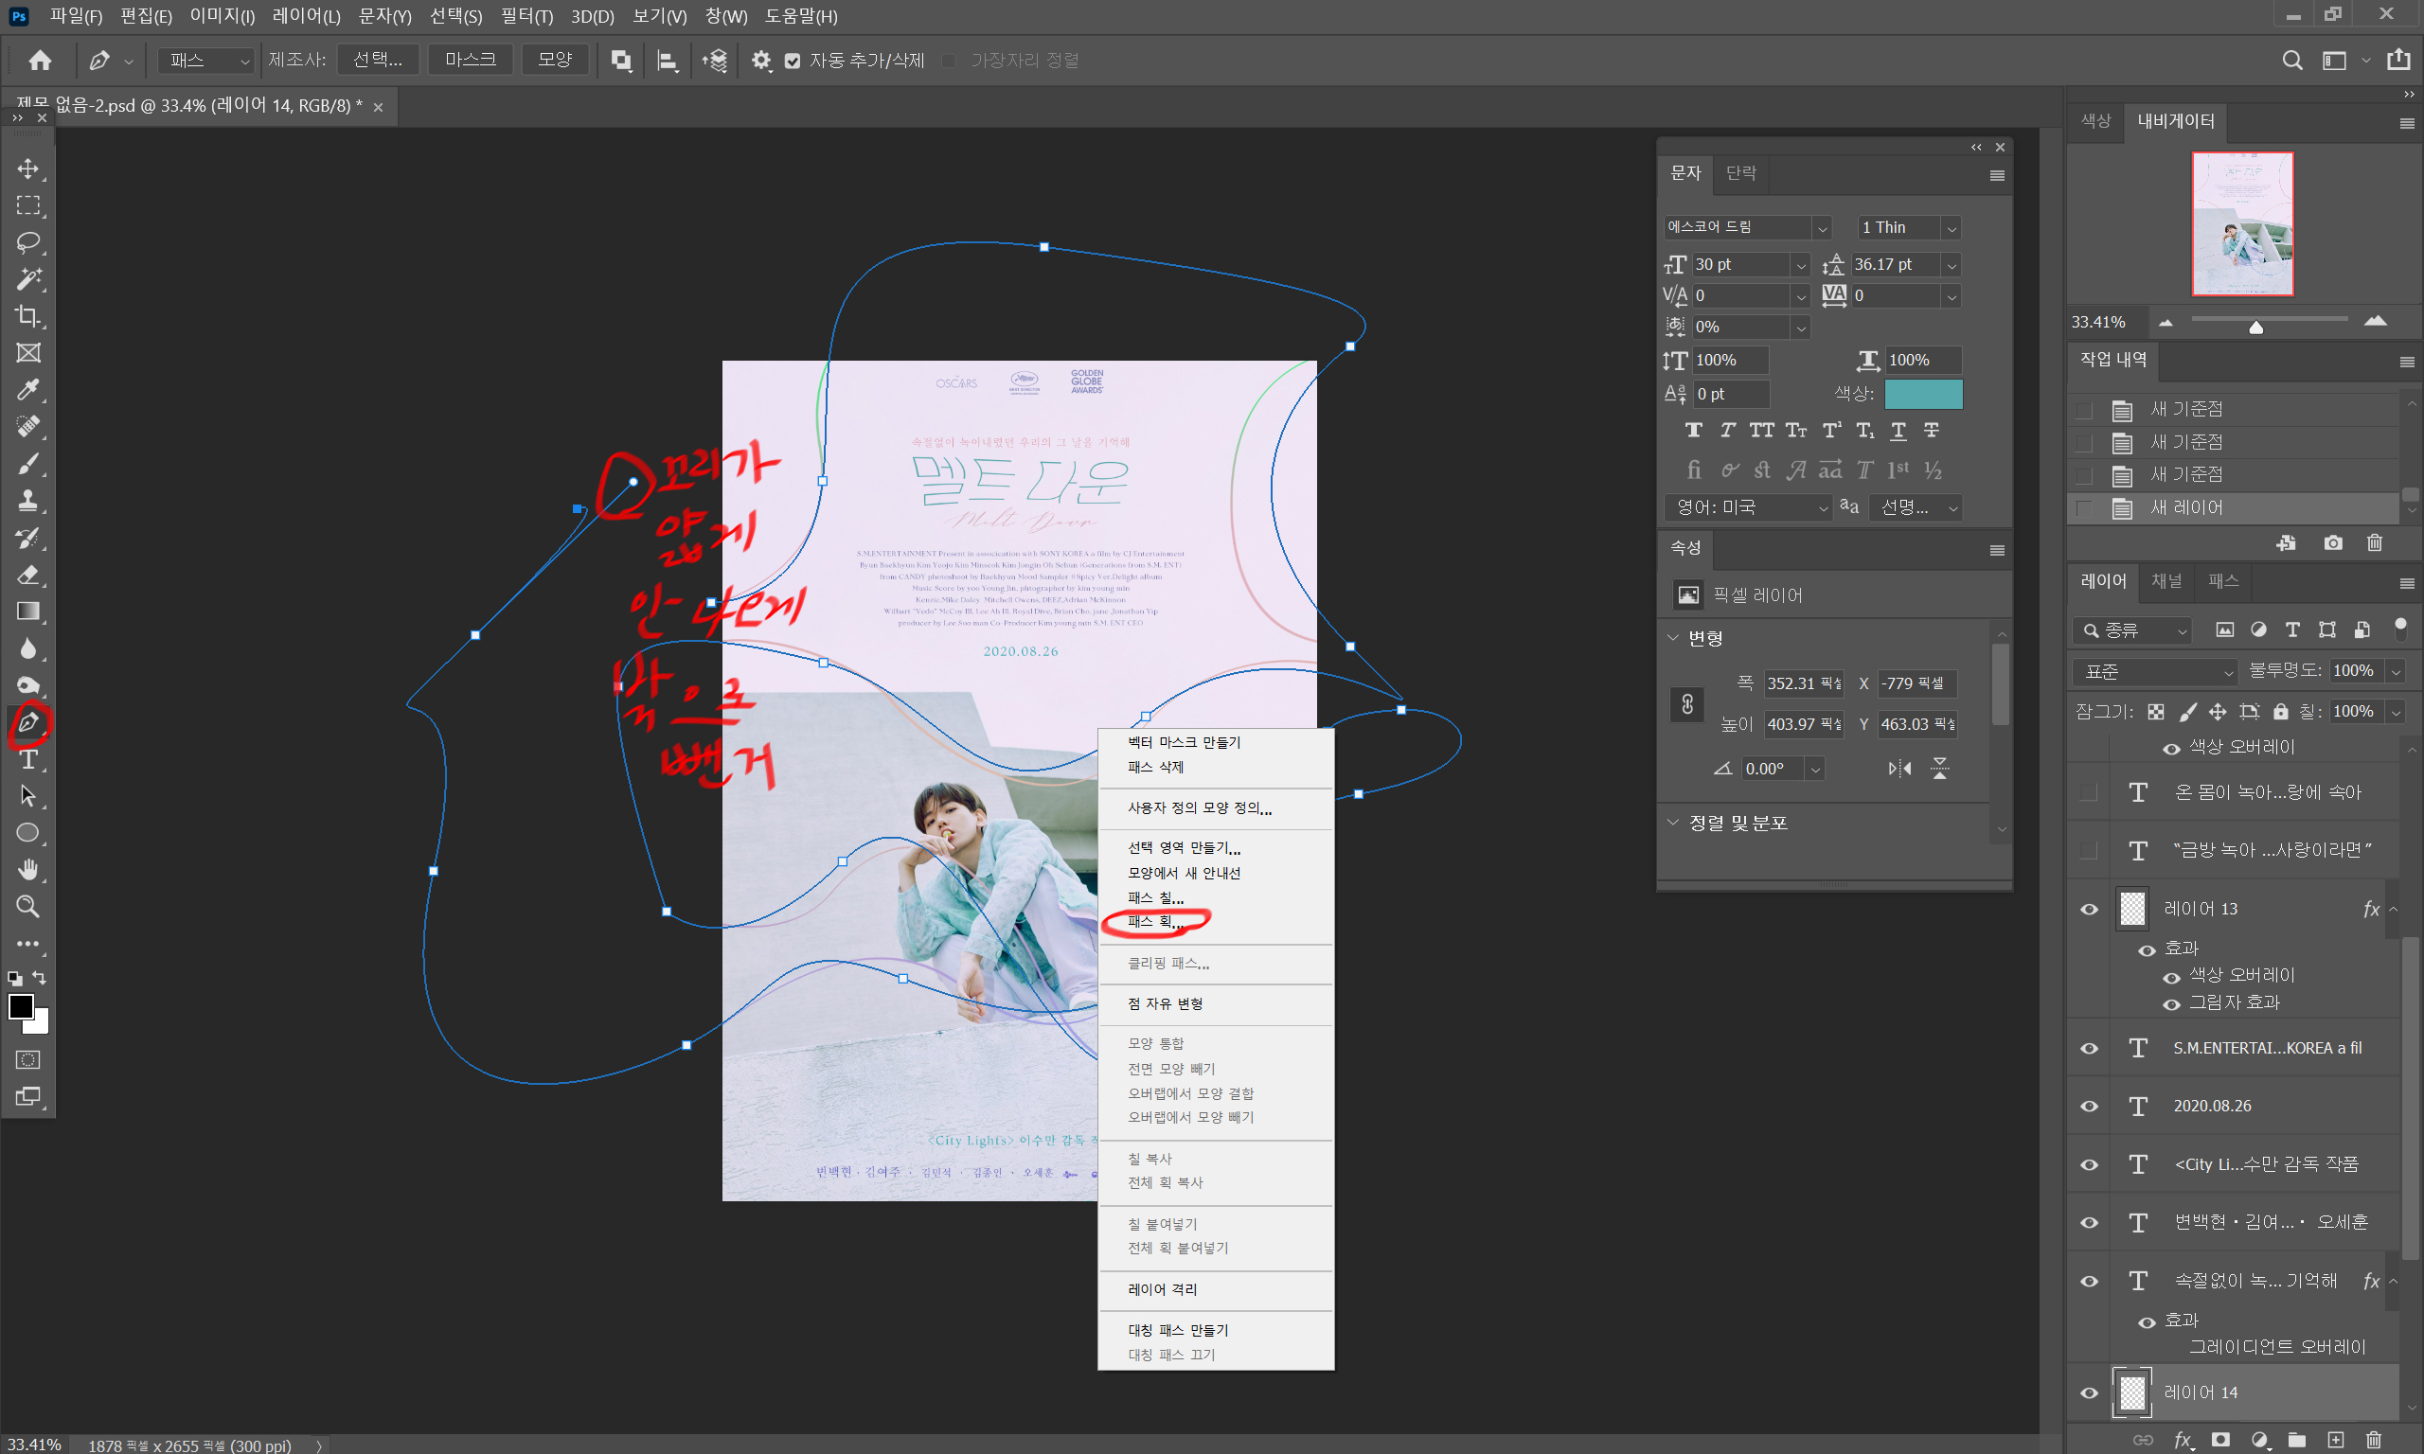Delete layer with Layers panel trash icon
Image resolution: width=2424 pixels, height=1454 pixels.
(2372, 1439)
